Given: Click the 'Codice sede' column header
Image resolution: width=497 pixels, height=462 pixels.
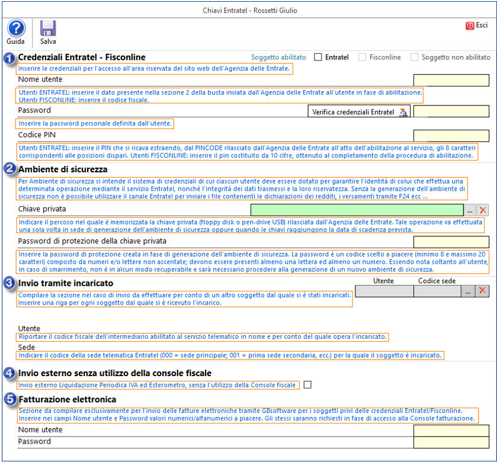Looking at the screenshot, I should (437, 281).
